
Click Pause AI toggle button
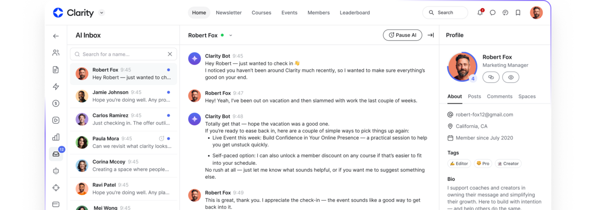(x=402, y=35)
